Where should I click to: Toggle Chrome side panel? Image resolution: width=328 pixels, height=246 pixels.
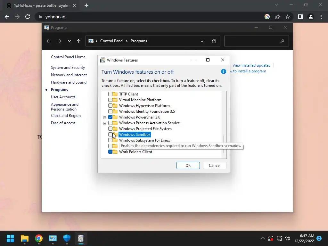[300, 17]
